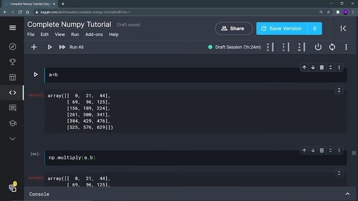Delete the np.multiply cell

click(322, 150)
